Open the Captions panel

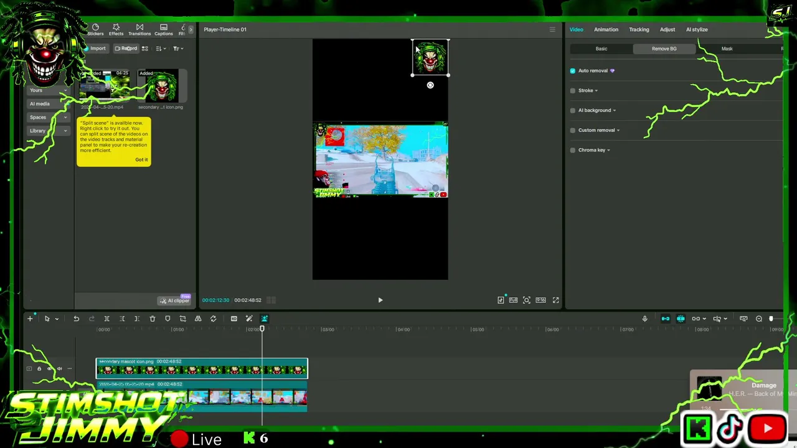pos(163,29)
